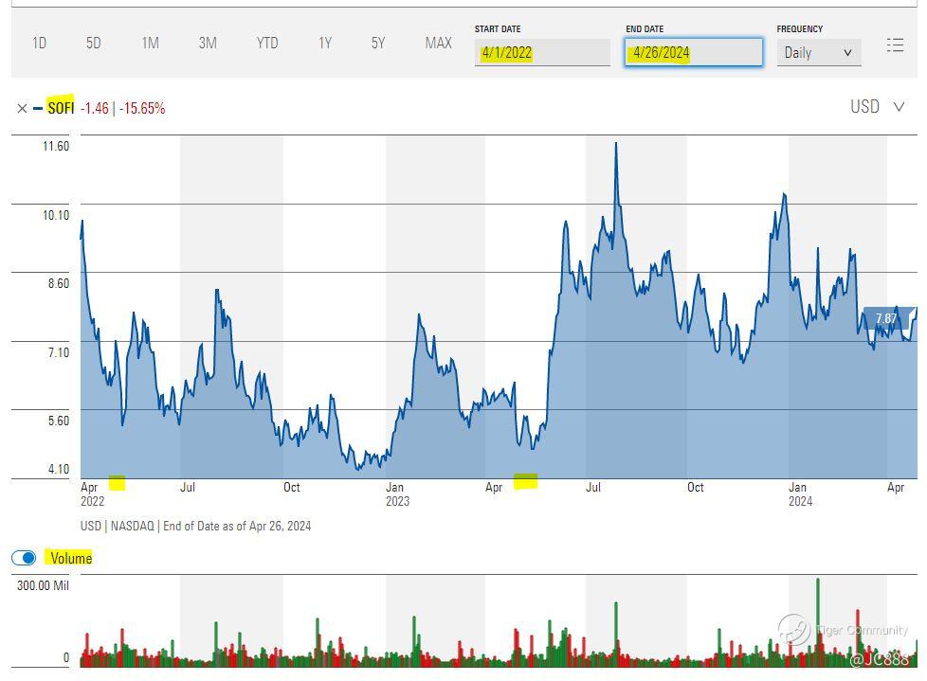Remove SOFI series with the X icon
Viewport: 927px width, 681px height.
click(22, 108)
